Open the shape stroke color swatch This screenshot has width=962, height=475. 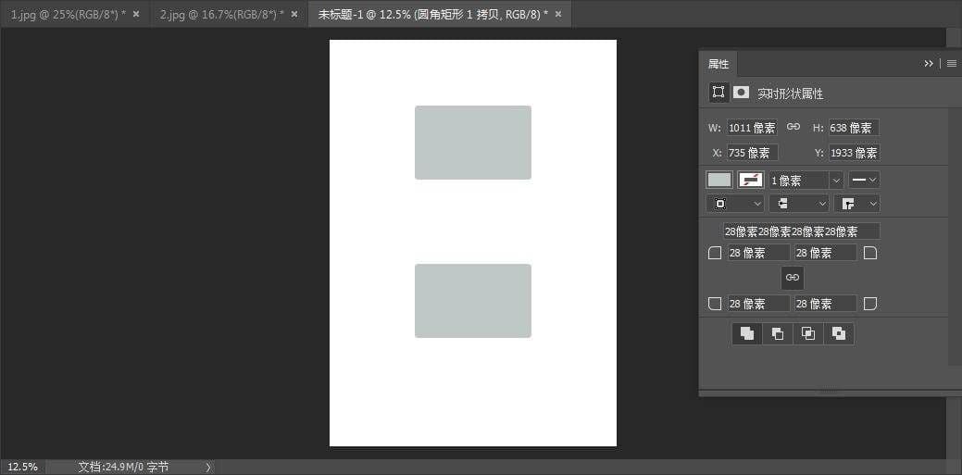coord(750,180)
